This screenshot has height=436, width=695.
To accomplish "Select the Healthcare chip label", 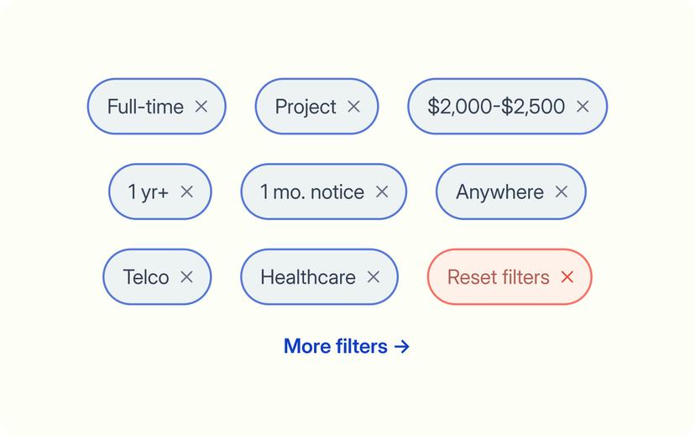I will (308, 277).
